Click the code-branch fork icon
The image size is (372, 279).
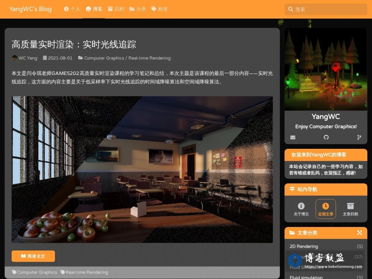click(x=359, y=137)
